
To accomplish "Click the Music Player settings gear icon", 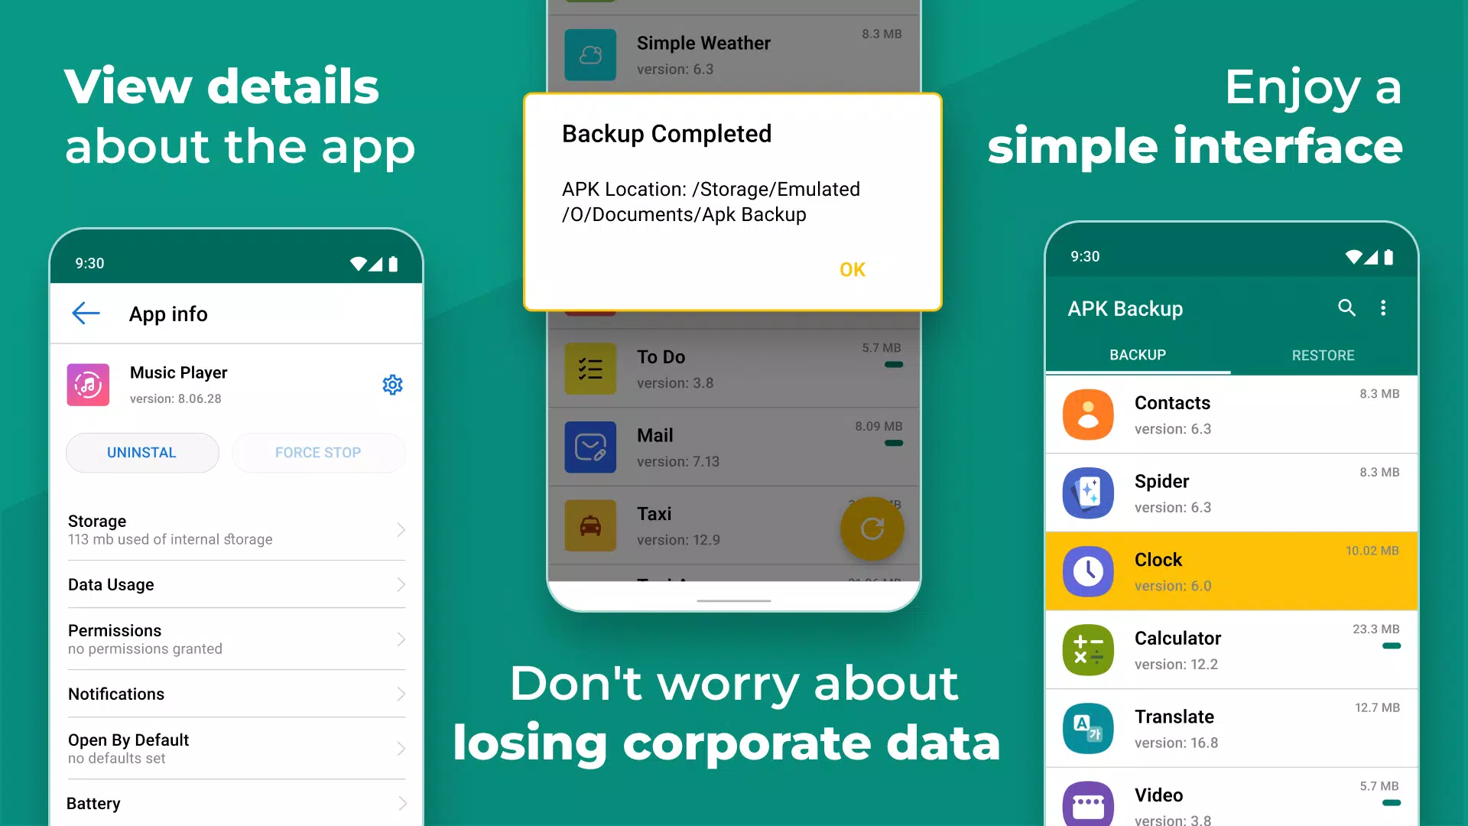I will 391,384.
